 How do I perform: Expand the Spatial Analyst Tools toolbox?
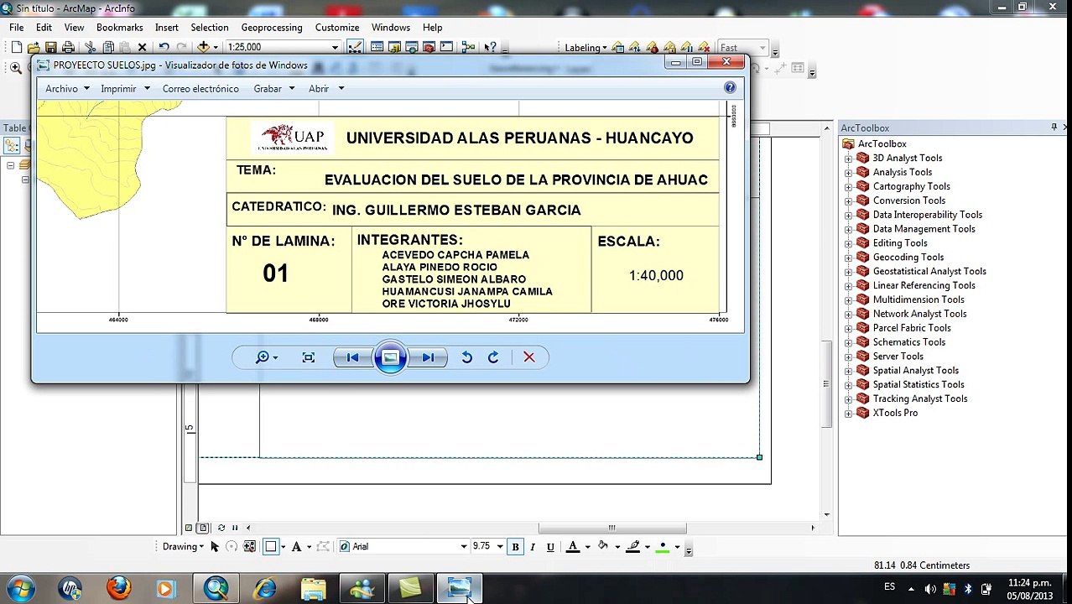pos(848,370)
